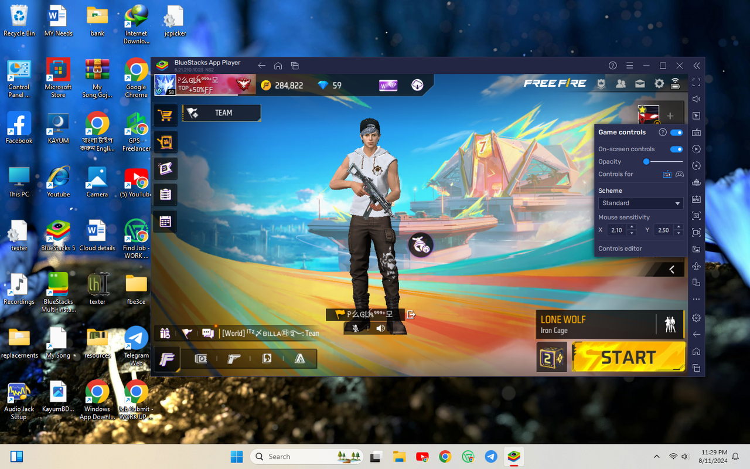Click the diamond balance 59
Screen dimensions: 750x469
tap(329, 86)
